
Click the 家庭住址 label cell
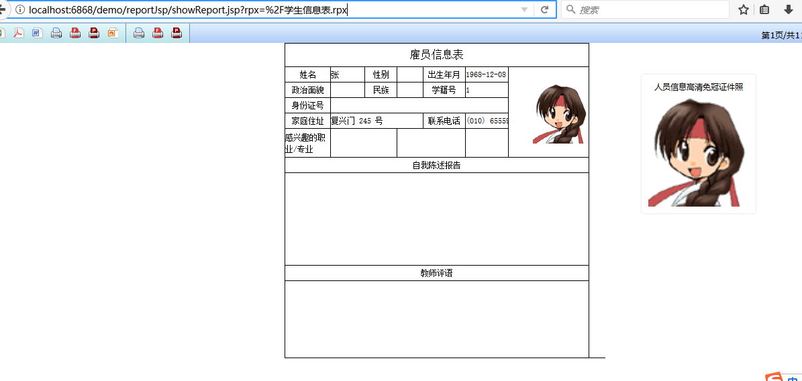[x=308, y=121]
